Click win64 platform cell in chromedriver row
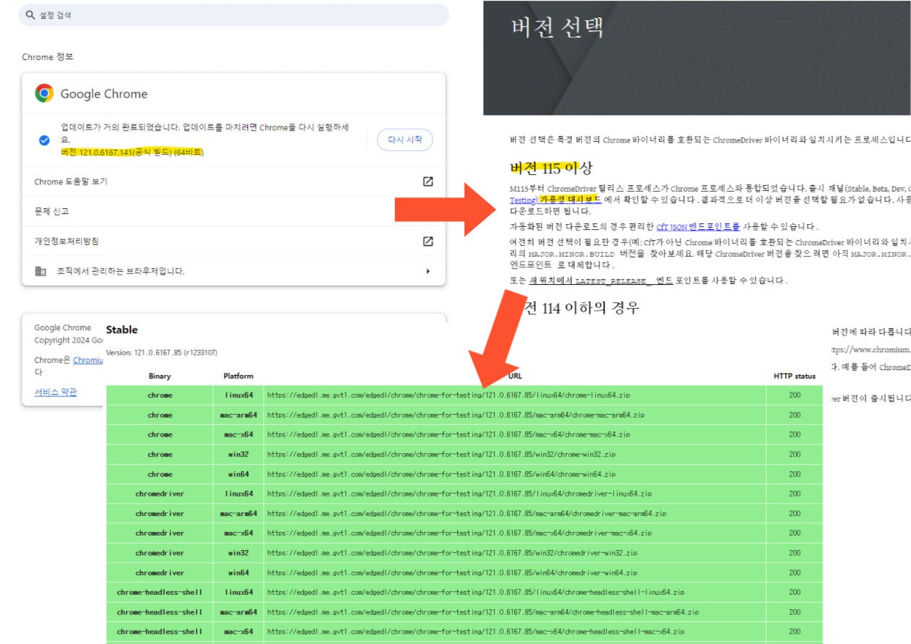 click(x=239, y=572)
